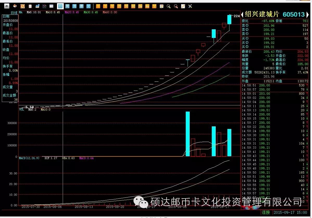Select the 14:58:51 trade row
312x218 pixels.
(x=275, y=85)
